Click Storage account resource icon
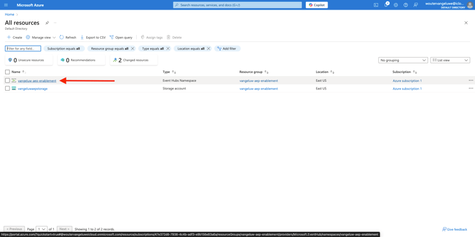The height and width of the screenshot is (237, 475). [14, 89]
